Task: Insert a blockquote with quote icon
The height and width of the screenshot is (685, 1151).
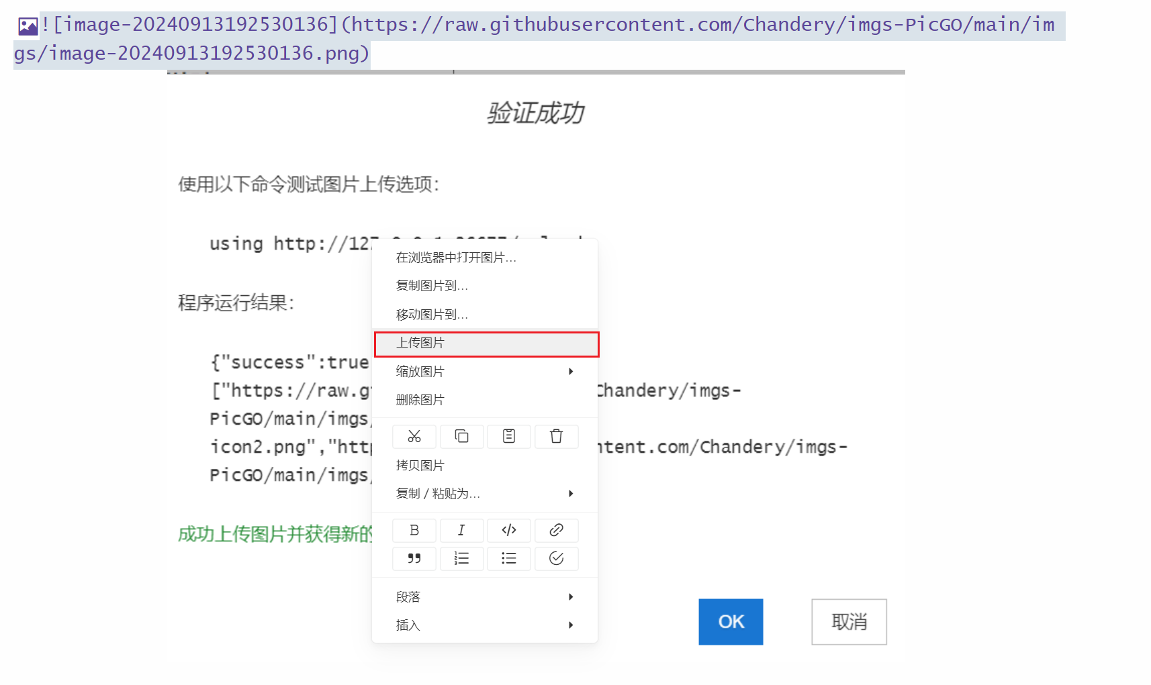Action: (x=414, y=559)
